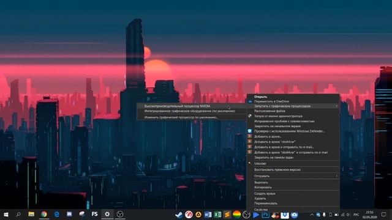Open the blue play-arrow taskbar icon
The image size is (392, 220).
[x=256, y=215]
